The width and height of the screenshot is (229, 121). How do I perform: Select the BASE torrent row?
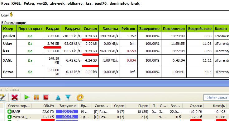tap(117, 112)
